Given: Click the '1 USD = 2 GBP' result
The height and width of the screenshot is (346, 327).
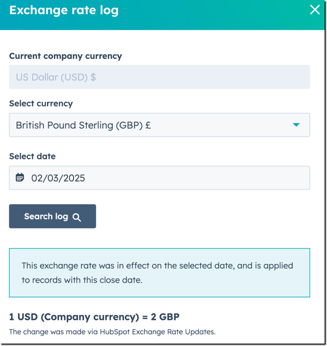Looking at the screenshot, I should (x=94, y=317).
